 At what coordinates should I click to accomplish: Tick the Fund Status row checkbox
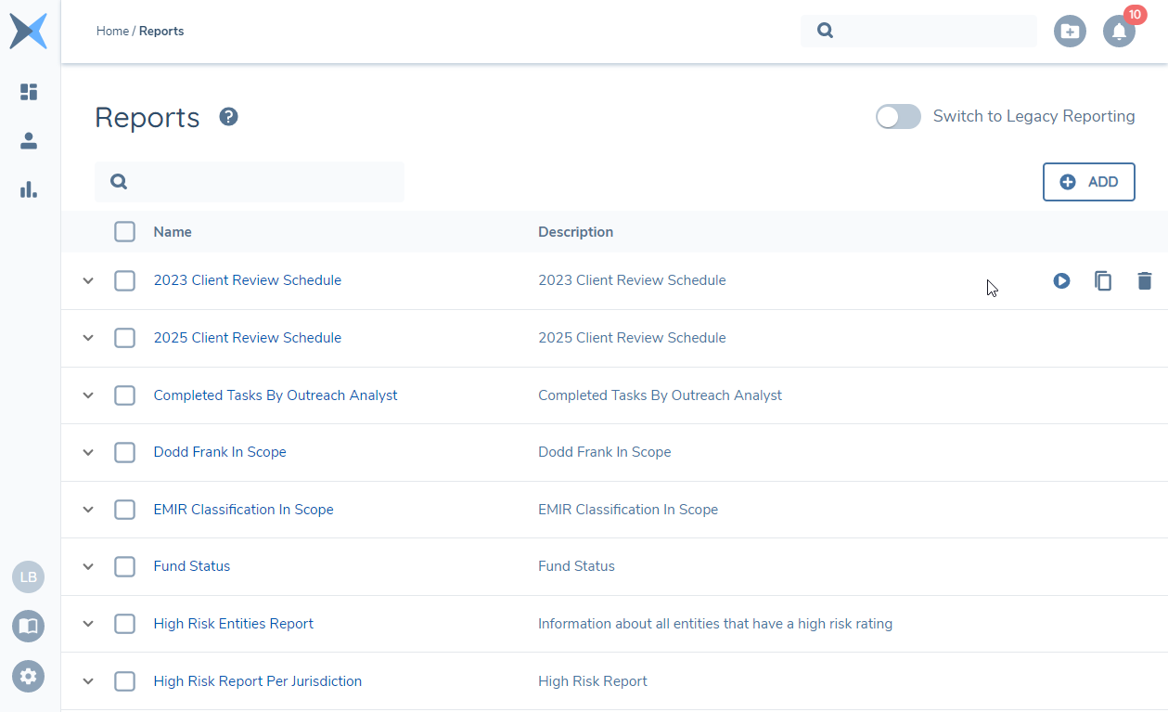pyautogui.click(x=124, y=566)
